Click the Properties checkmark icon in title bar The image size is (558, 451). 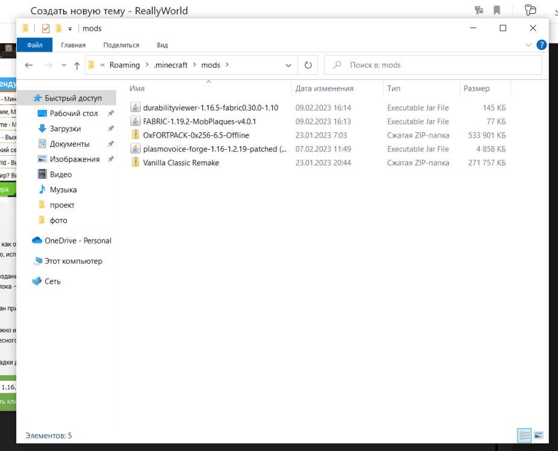click(x=46, y=28)
